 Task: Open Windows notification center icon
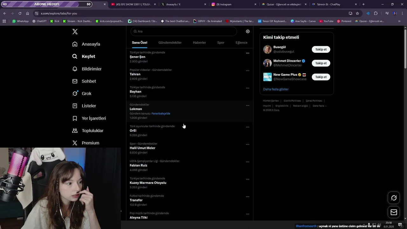(x=400, y=225)
